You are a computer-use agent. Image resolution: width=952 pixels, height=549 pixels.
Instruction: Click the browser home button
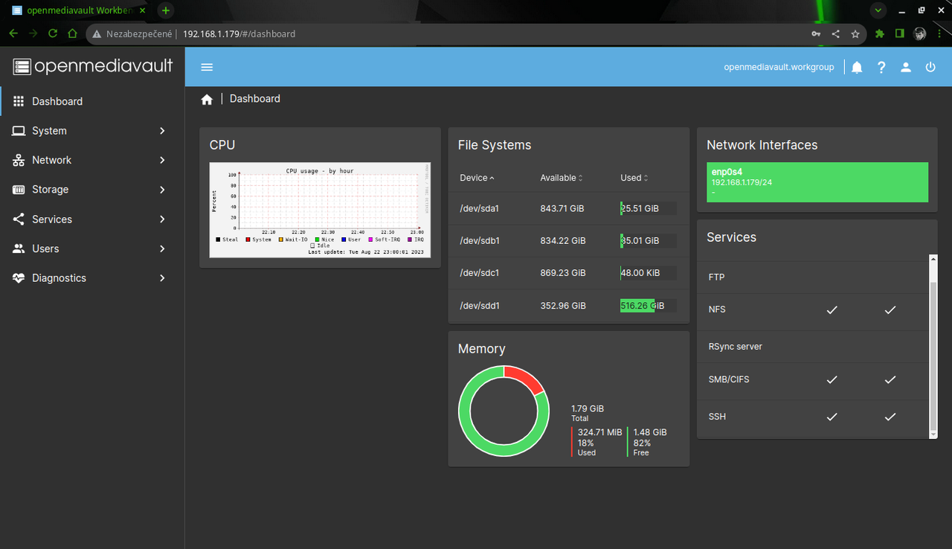click(72, 33)
